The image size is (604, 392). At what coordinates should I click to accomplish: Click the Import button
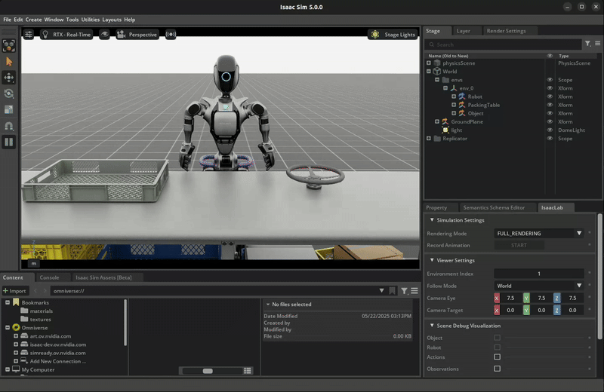coord(15,291)
